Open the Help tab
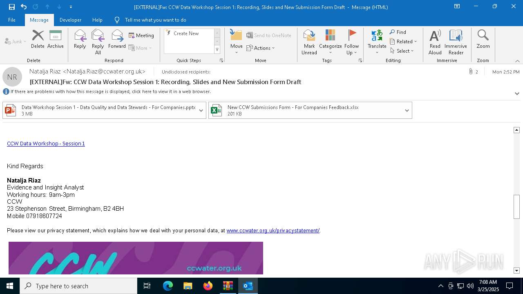This screenshot has width=523, height=294. pos(97,20)
